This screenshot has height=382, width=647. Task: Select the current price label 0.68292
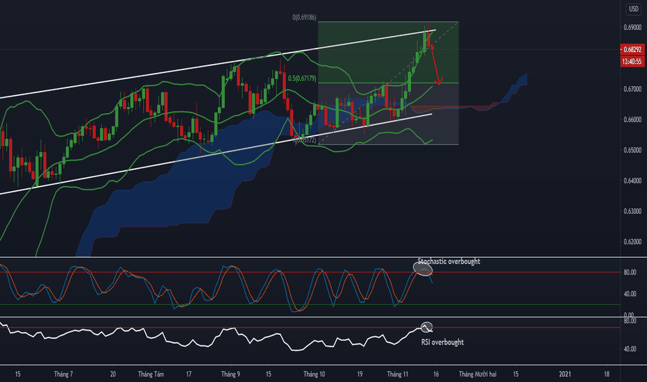pos(632,49)
